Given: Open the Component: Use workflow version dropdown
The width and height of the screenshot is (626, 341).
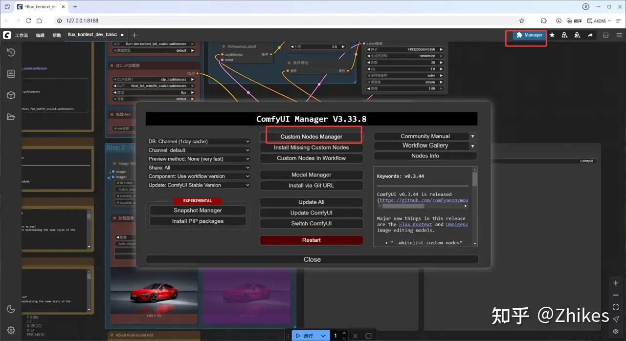Looking at the screenshot, I should point(199,176).
